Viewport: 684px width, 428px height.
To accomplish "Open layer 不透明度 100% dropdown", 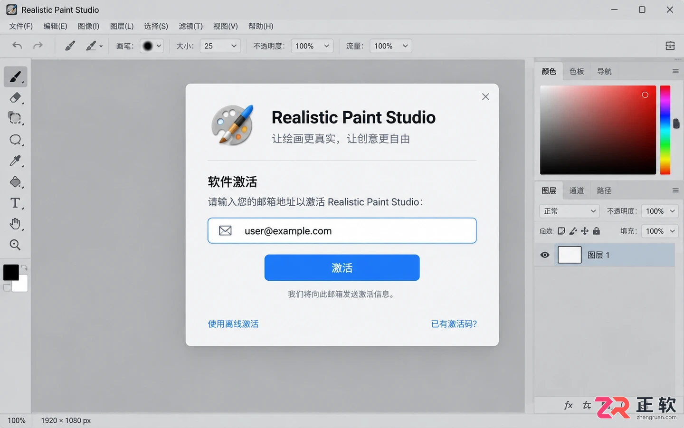I will point(660,211).
